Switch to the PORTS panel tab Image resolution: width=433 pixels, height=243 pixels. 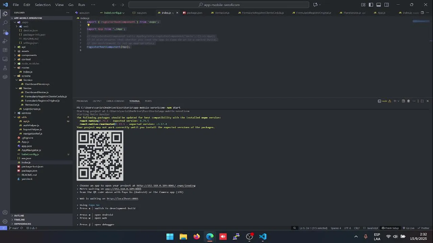tap(148, 101)
